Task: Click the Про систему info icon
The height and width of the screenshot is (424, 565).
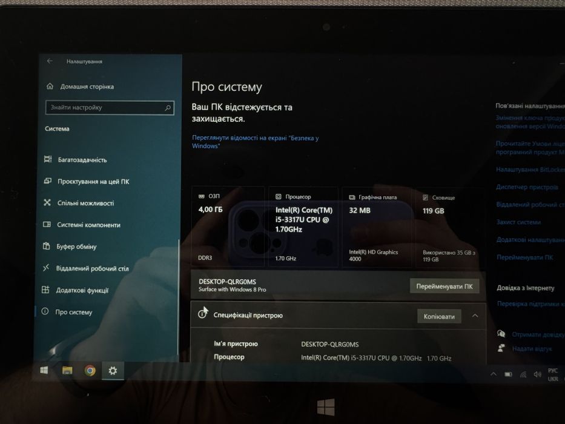Action: [x=45, y=311]
